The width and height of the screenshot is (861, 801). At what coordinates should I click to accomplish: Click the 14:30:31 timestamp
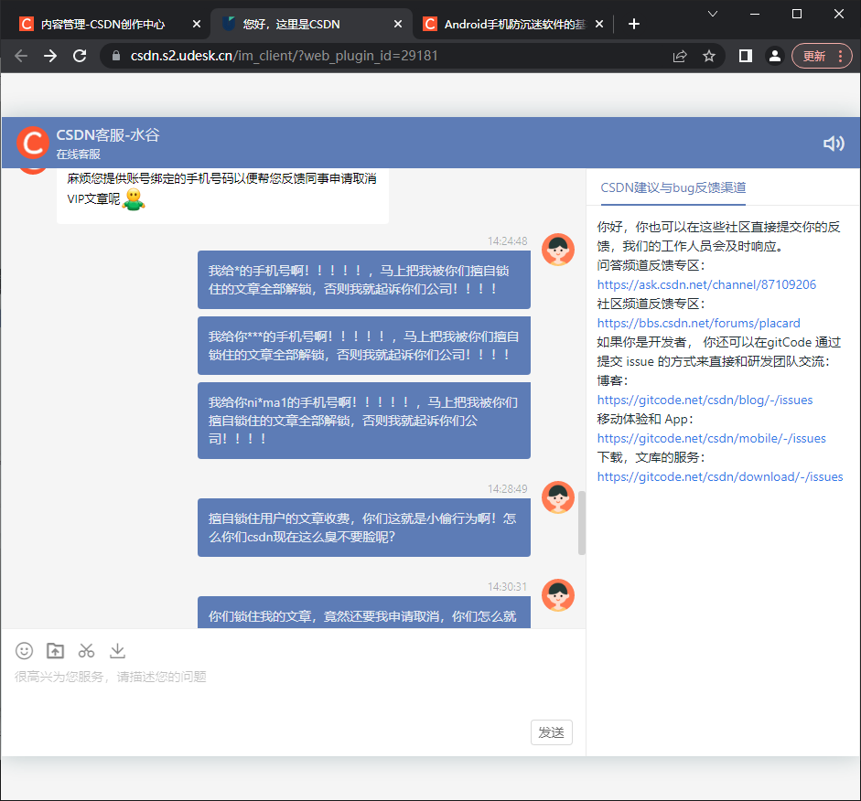click(x=508, y=586)
